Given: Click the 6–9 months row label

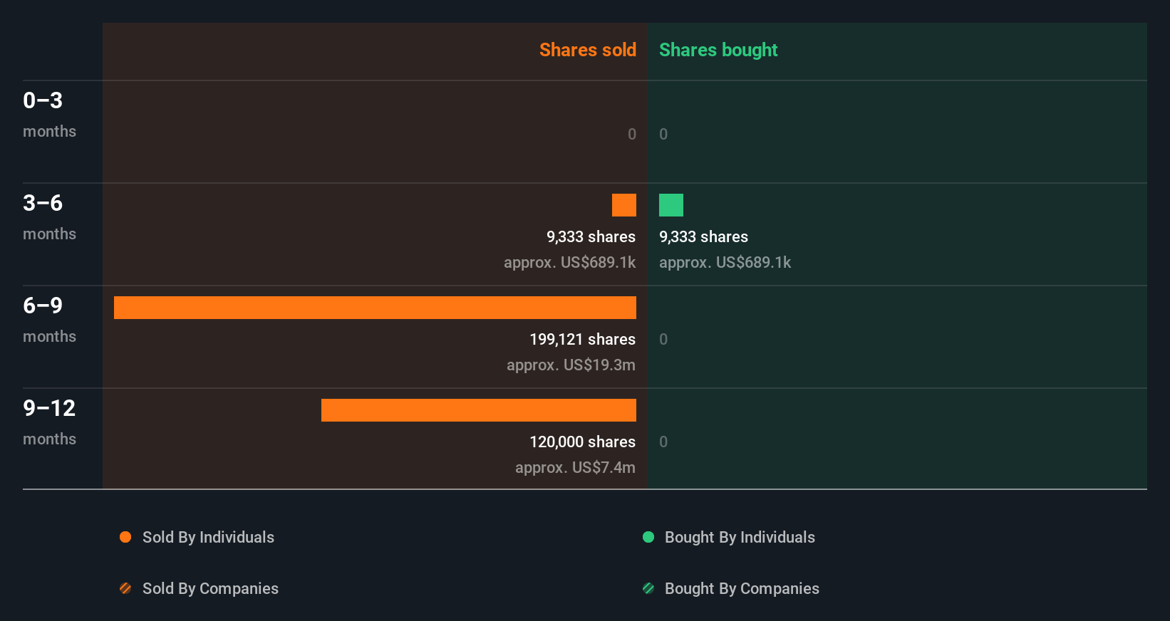Looking at the screenshot, I should tap(49, 319).
